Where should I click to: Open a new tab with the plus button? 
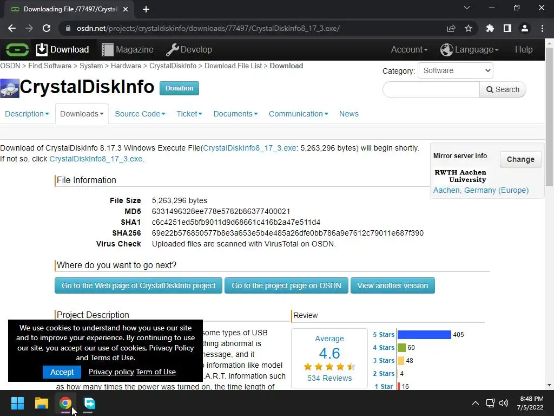pyautogui.click(x=146, y=9)
